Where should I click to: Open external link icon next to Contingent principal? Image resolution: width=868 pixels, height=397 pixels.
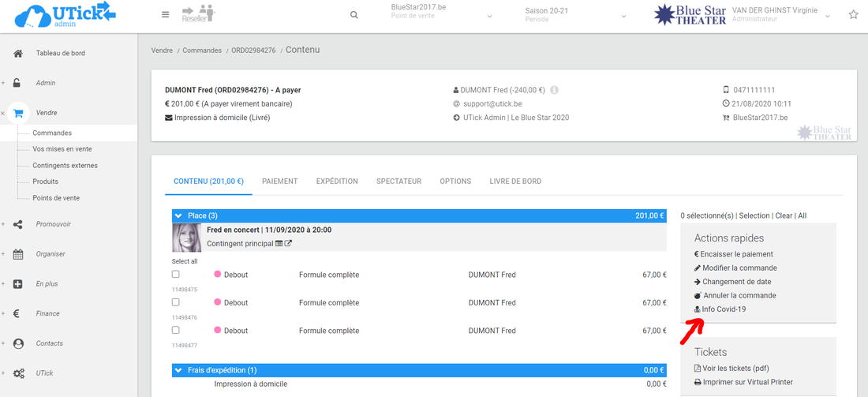click(289, 244)
